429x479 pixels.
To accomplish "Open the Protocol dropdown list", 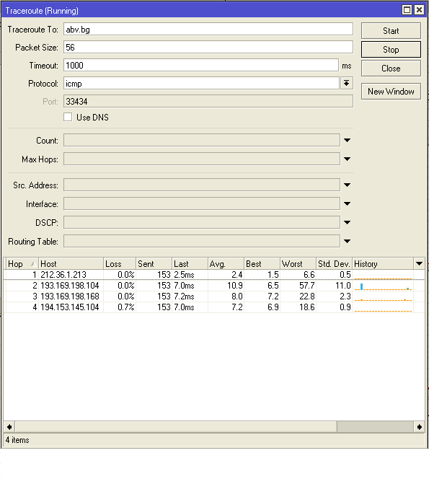I will [347, 83].
